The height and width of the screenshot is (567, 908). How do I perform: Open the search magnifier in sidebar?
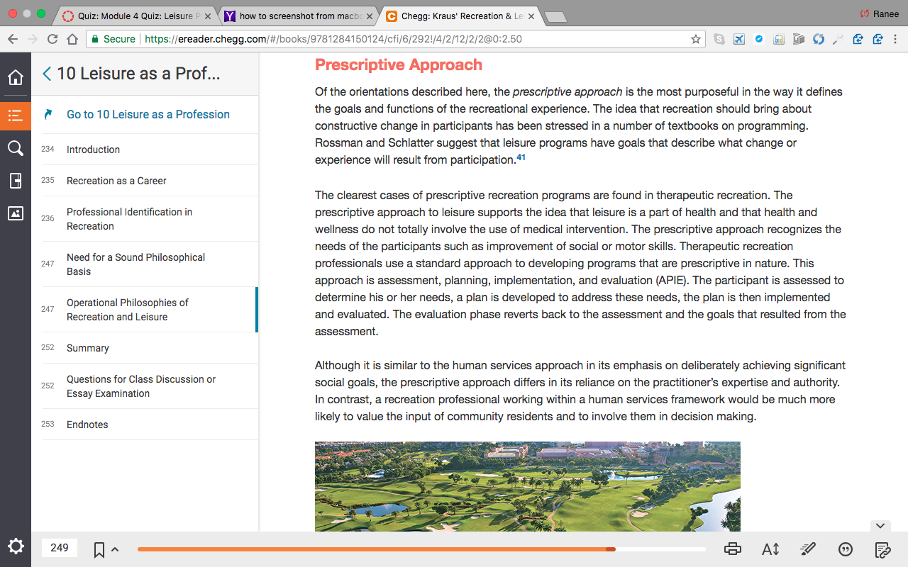coord(16,148)
